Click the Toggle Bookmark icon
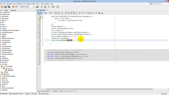169x95 pixels. point(85,13)
